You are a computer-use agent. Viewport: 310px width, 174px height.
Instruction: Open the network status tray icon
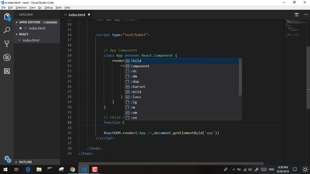(x=245, y=170)
